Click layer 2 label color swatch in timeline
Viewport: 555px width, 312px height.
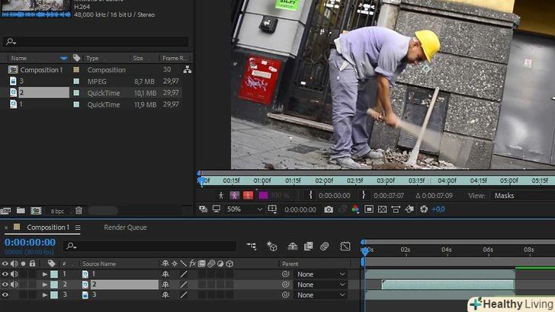point(54,285)
